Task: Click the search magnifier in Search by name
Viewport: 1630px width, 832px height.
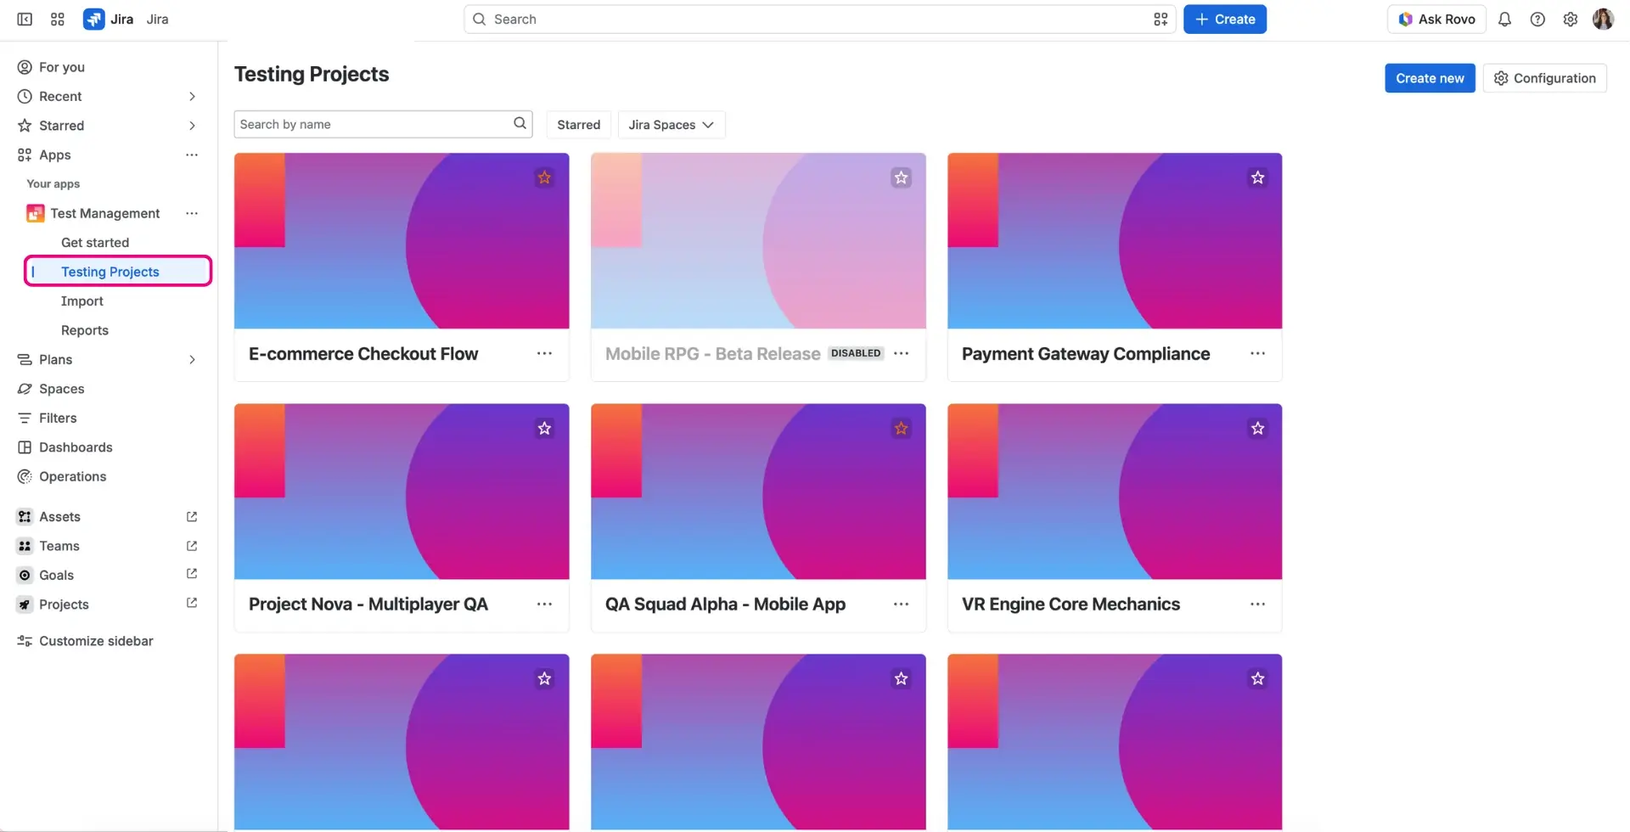Action: tap(520, 124)
